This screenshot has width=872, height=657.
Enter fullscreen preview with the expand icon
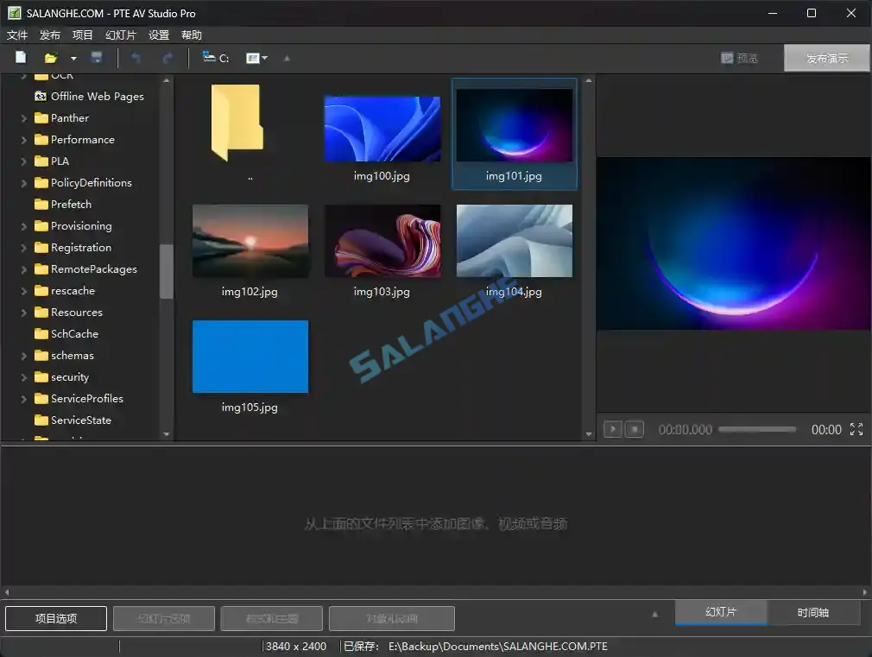[856, 429]
